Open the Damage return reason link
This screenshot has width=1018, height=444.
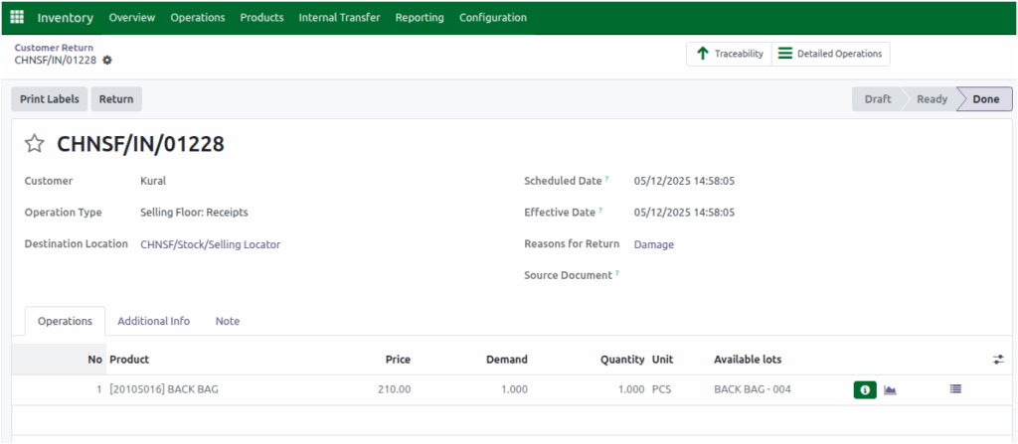click(654, 244)
